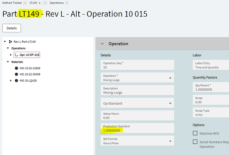The width and height of the screenshot is (229, 155).
Task: Click the Labor section heading
Action: point(197,55)
